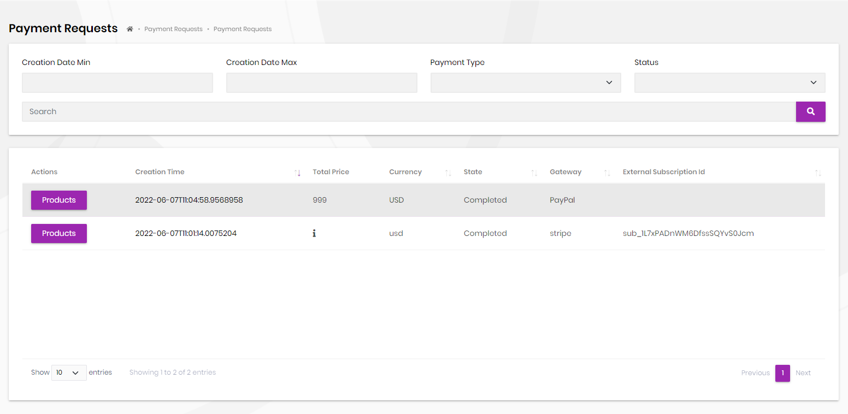Image resolution: width=848 pixels, height=414 pixels.
Task: Sort by Currency arrows icon
Action: (x=448, y=173)
